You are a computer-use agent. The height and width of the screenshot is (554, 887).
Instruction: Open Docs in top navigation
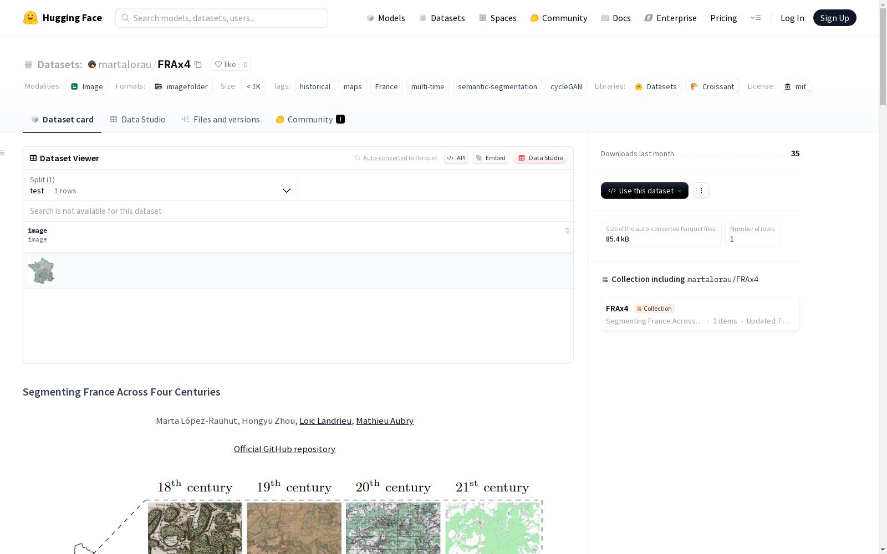click(x=616, y=18)
